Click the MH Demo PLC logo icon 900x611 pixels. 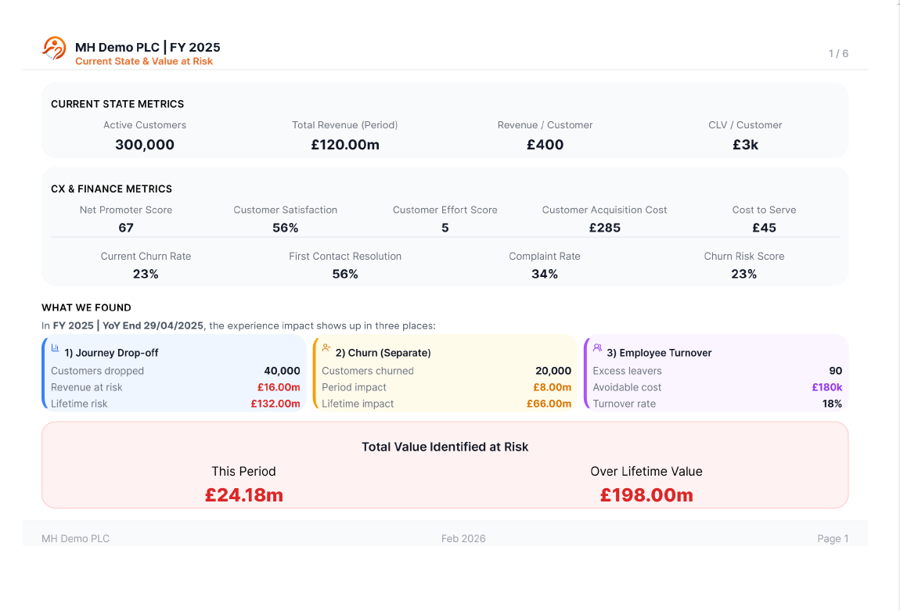pos(54,49)
